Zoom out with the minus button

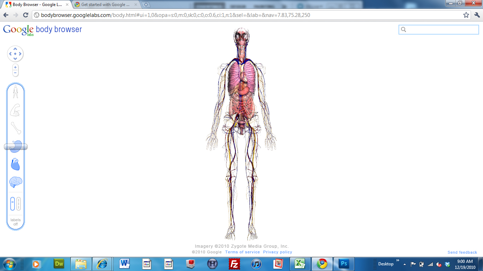pyautogui.click(x=15, y=73)
